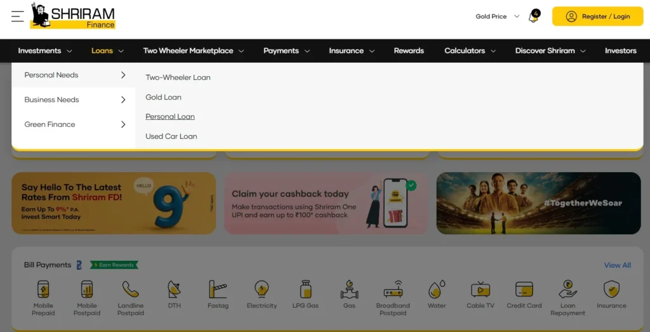The image size is (650, 332).
Task: Click the Calculators menu label
Action: click(465, 51)
